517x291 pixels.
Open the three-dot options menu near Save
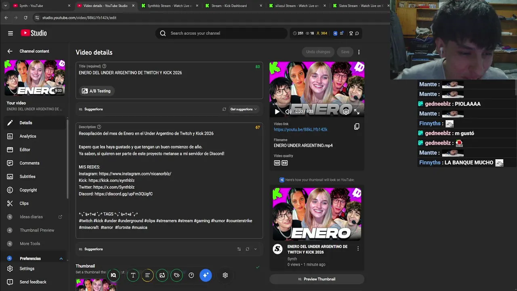(359, 52)
